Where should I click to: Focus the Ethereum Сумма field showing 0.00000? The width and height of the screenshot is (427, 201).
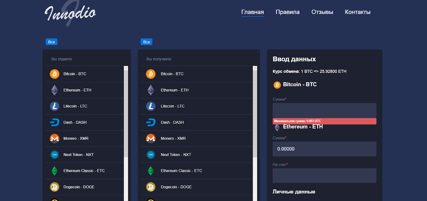325,149
